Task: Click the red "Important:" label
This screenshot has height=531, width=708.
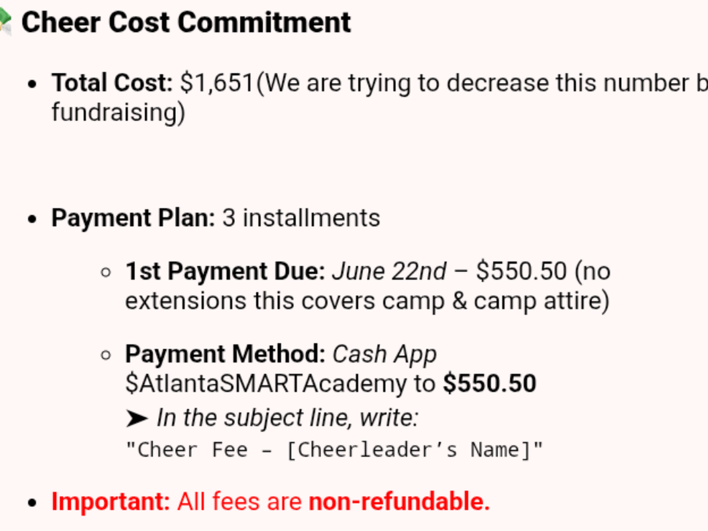Action: coord(110,501)
